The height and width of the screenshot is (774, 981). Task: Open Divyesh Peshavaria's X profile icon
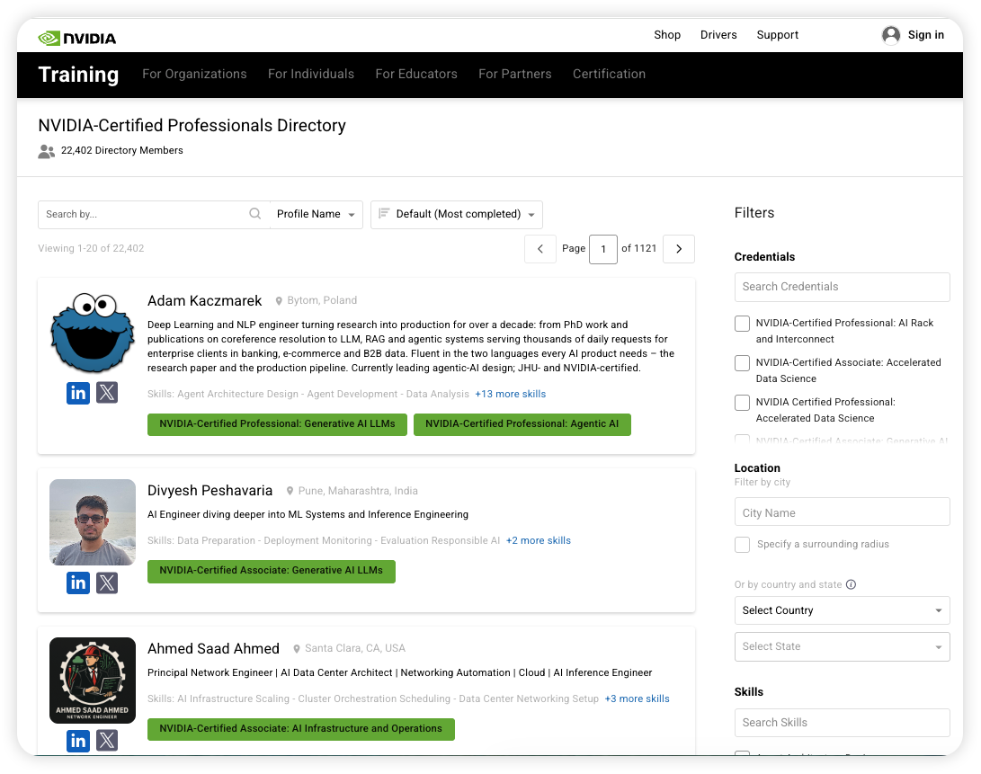(107, 583)
